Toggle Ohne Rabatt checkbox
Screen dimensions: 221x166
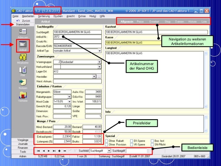click(x=107, y=141)
